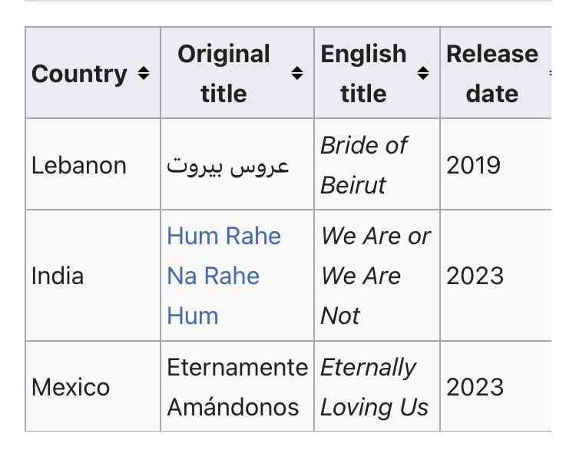
Task: Click the Release date header text
Action: (492, 74)
